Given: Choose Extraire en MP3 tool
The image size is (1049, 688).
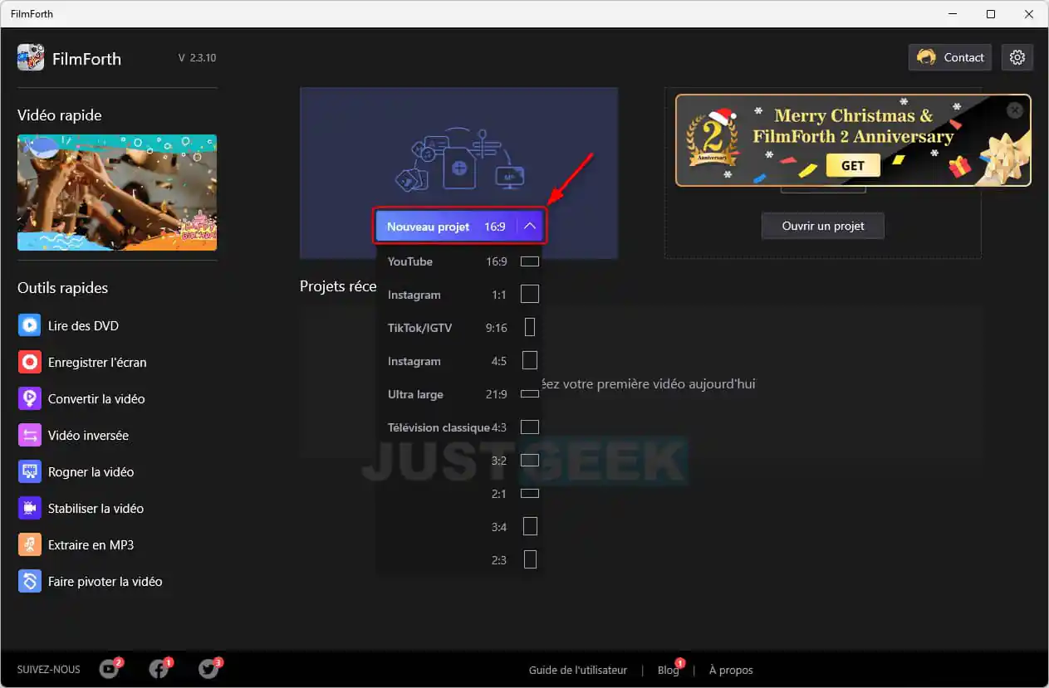Looking at the screenshot, I should click(x=76, y=544).
